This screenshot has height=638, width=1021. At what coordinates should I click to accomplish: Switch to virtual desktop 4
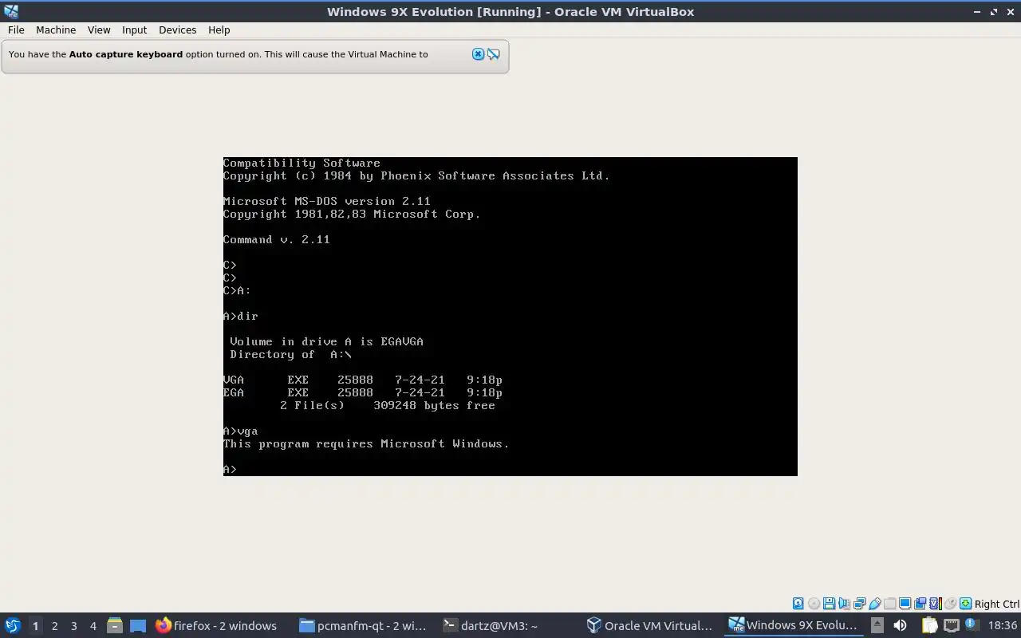coord(93,625)
